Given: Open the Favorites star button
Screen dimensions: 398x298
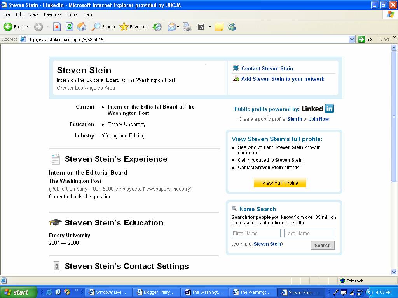Looking at the screenshot, I should [134, 27].
